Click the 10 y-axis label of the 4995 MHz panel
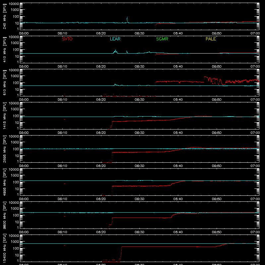 pyautogui.click(x=17, y=189)
